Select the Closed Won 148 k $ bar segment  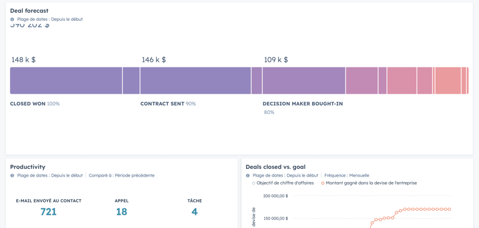click(x=66, y=81)
